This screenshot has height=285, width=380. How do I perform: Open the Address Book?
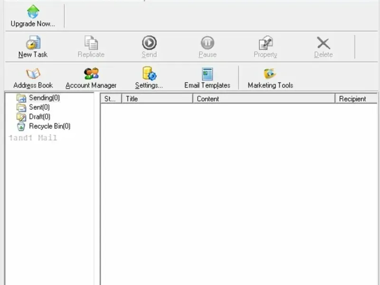click(33, 78)
